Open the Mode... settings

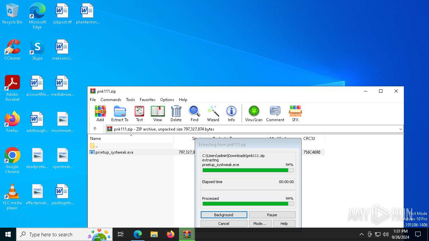pyautogui.click(x=260, y=224)
